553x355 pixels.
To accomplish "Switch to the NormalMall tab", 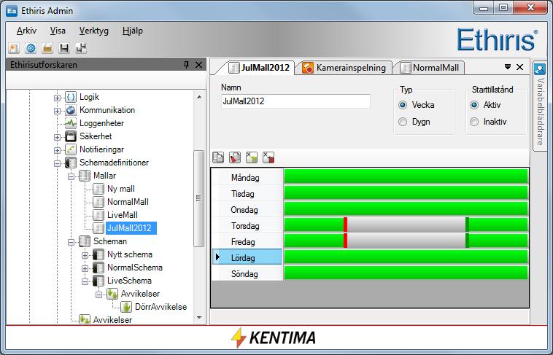I will (x=430, y=68).
